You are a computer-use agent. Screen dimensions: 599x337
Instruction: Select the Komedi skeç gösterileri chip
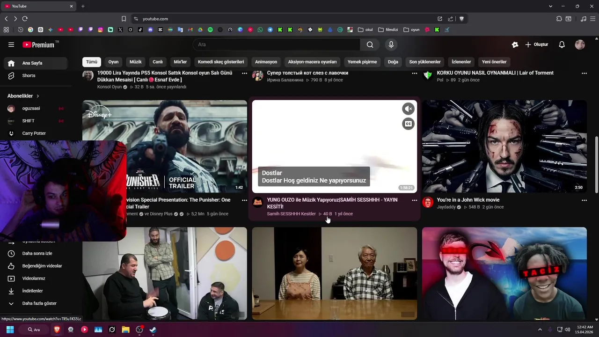221,62
